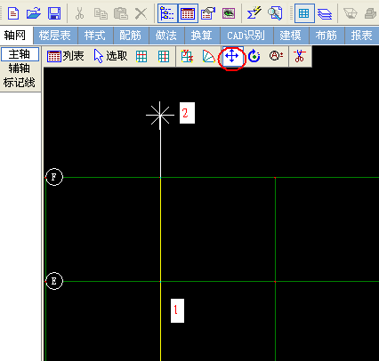Click the layers stack icon
379x361 pixels.
pos(325,13)
